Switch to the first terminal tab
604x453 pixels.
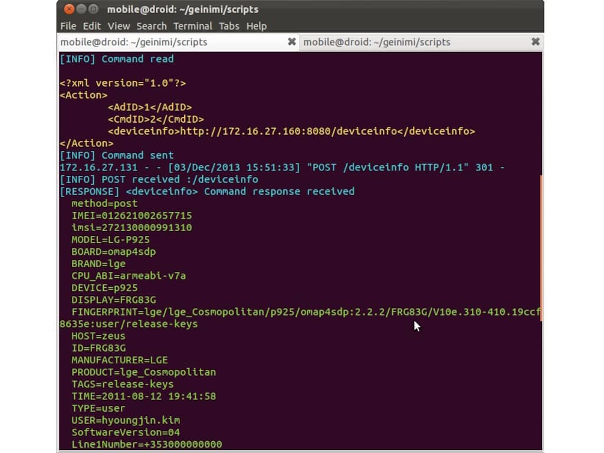tap(178, 42)
